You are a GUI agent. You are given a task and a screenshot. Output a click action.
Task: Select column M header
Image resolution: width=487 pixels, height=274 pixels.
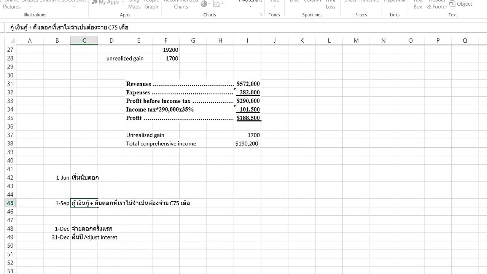pos(356,41)
